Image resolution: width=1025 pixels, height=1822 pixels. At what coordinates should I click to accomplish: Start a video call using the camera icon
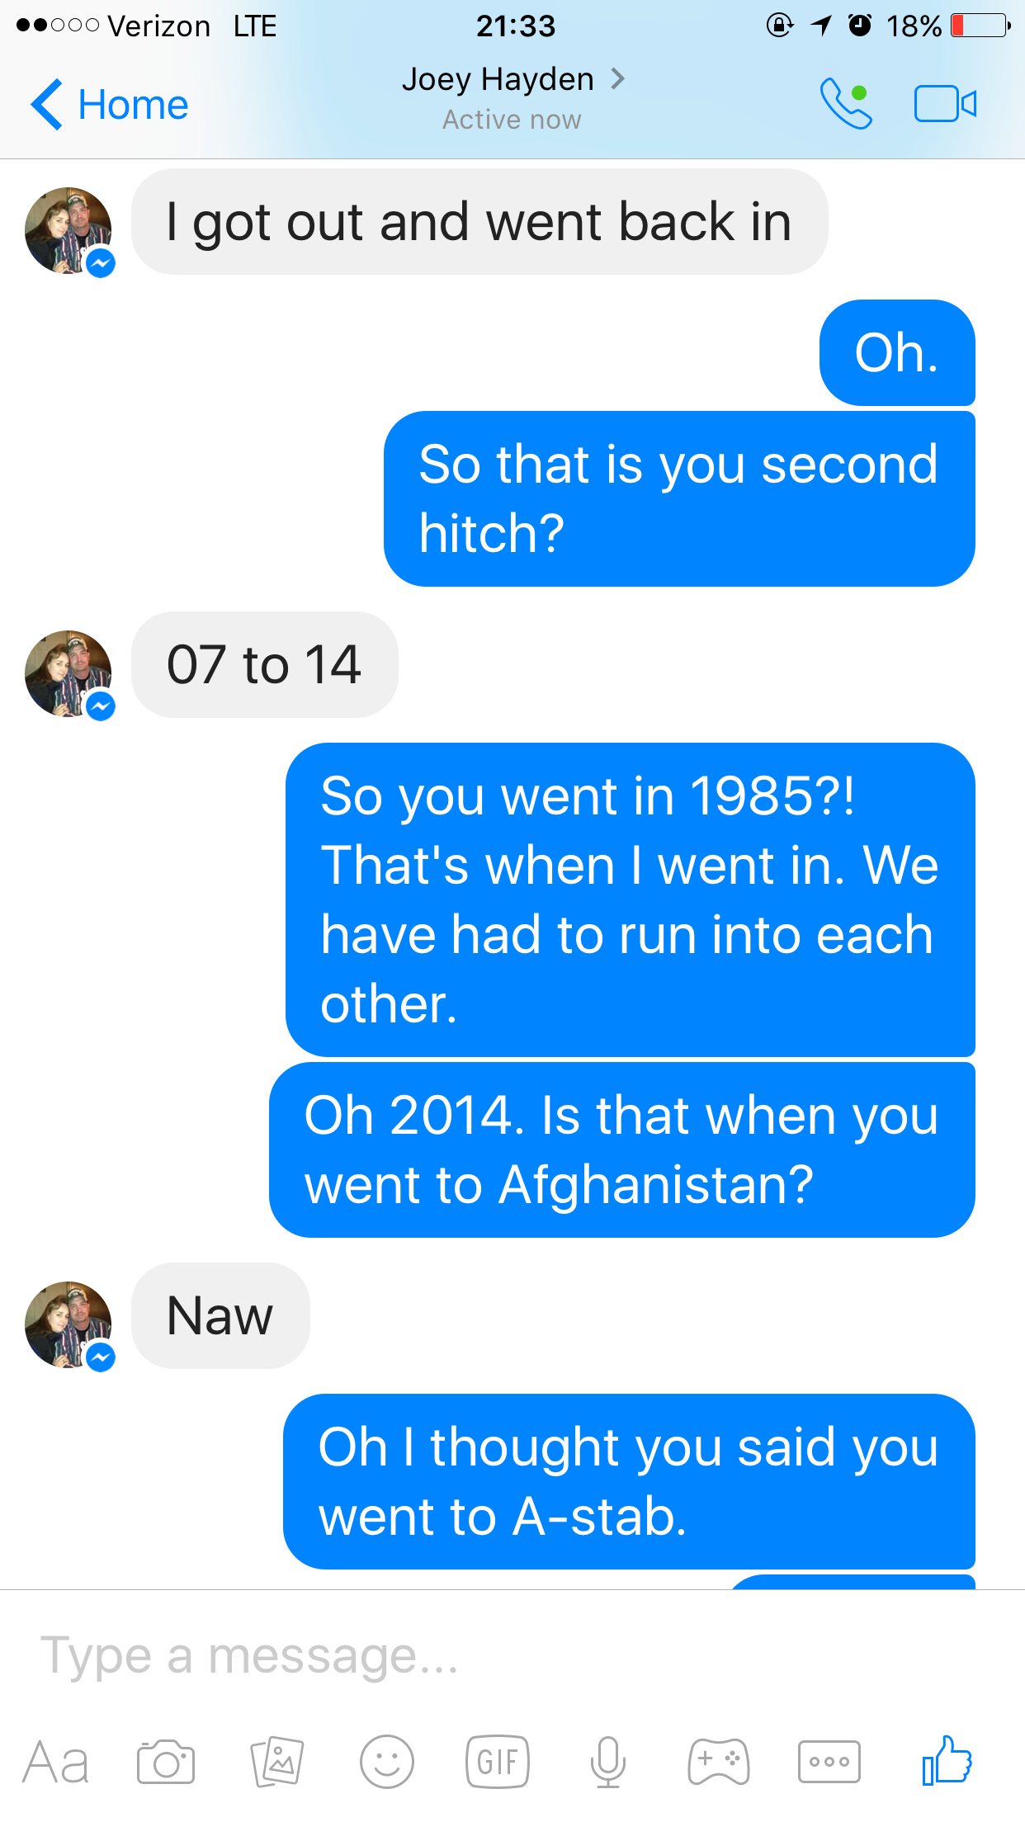(x=945, y=104)
